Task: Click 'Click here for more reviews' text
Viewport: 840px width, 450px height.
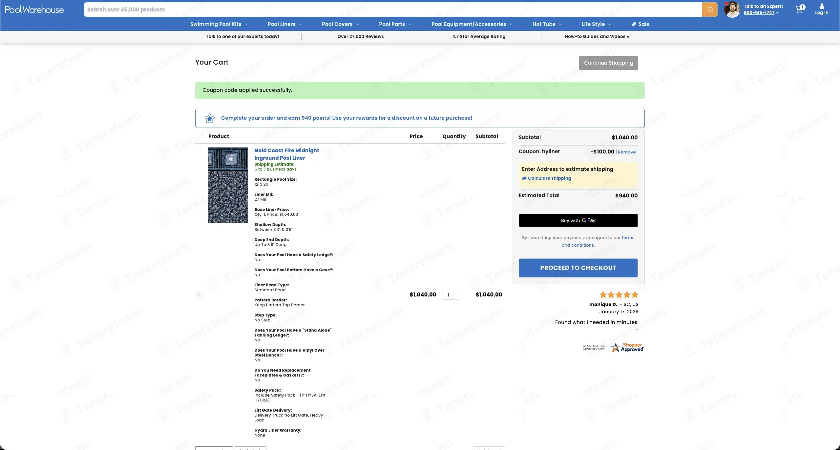Action: [594, 347]
